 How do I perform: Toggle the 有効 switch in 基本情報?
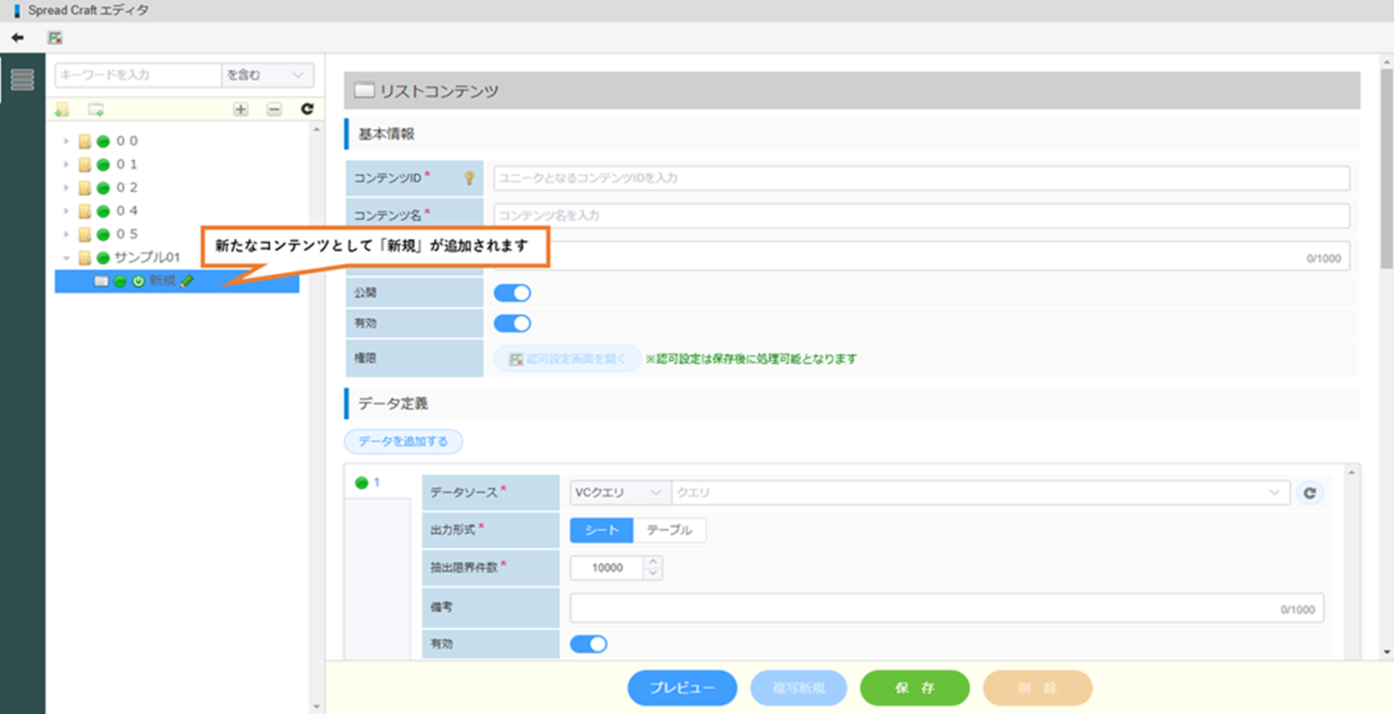[512, 323]
